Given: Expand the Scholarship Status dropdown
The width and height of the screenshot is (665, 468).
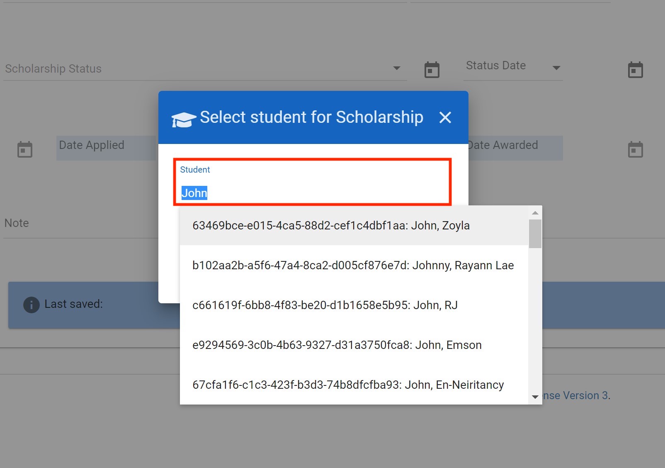Looking at the screenshot, I should pos(396,68).
